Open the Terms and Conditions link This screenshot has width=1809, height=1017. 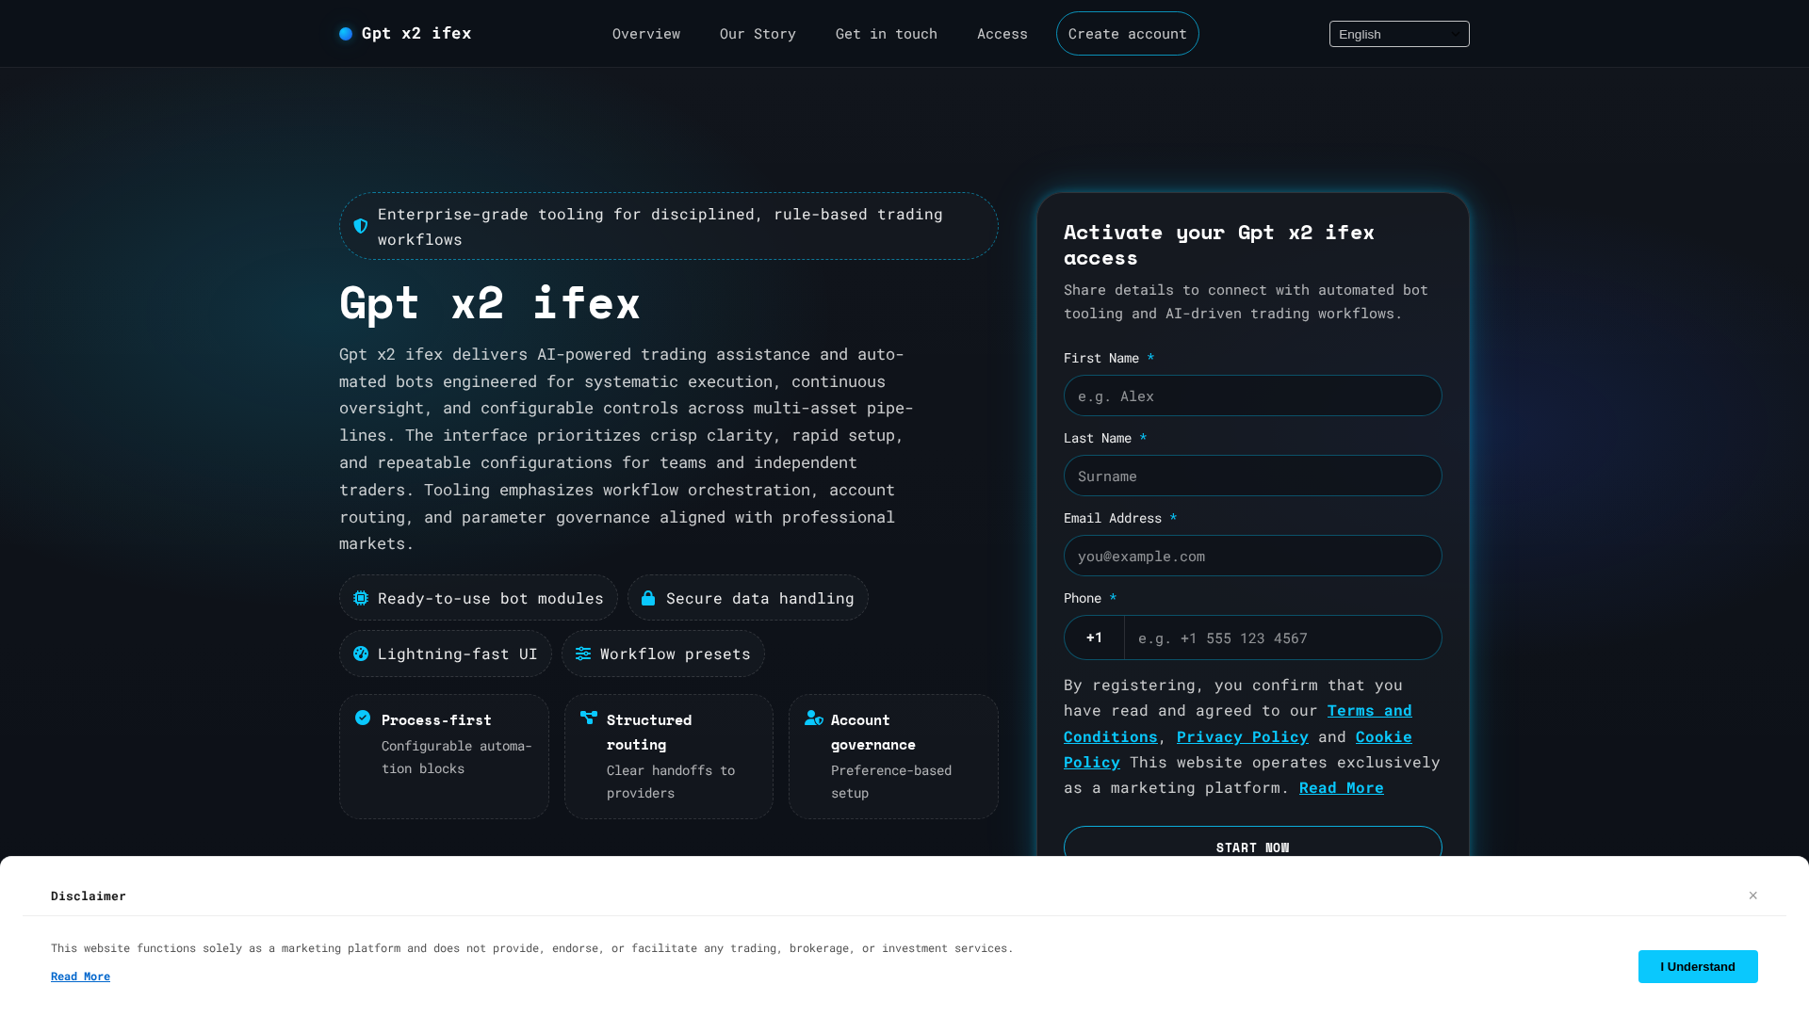click(1238, 723)
